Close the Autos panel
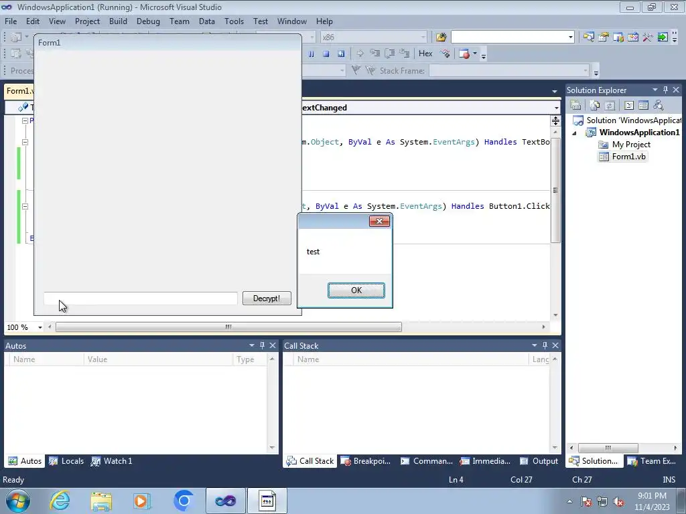686x514 pixels. [273, 345]
